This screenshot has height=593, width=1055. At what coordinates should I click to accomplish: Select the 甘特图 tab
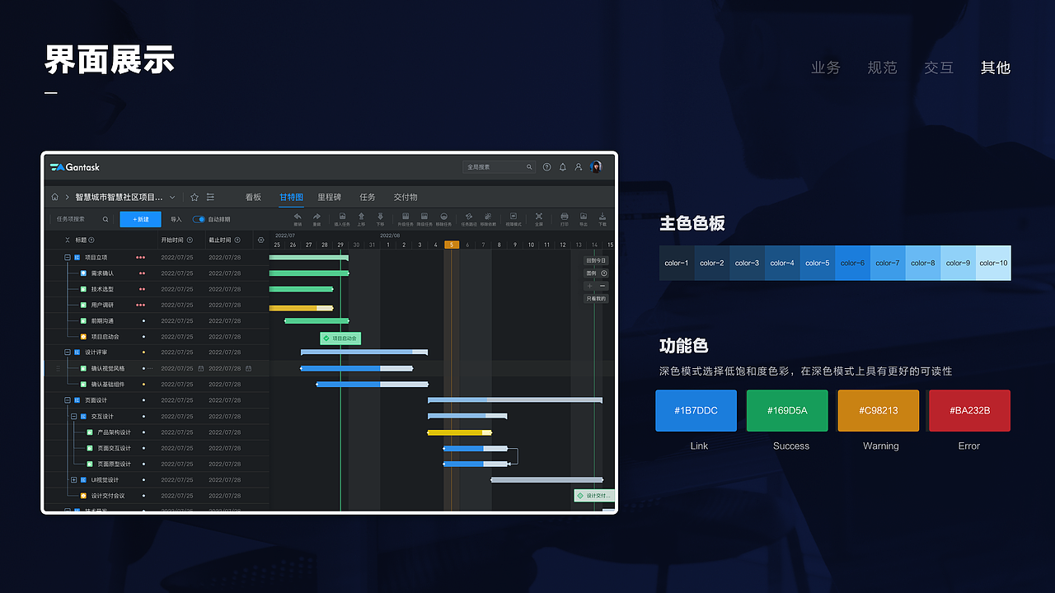pyautogui.click(x=291, y=198)
